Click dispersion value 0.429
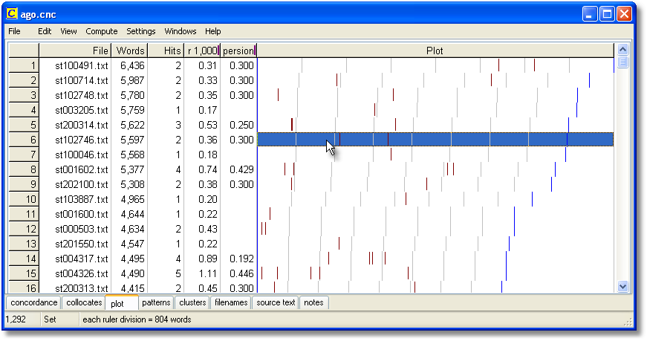Image resolution: width=647 pixels, height=341 pixels. click(241, 169)
